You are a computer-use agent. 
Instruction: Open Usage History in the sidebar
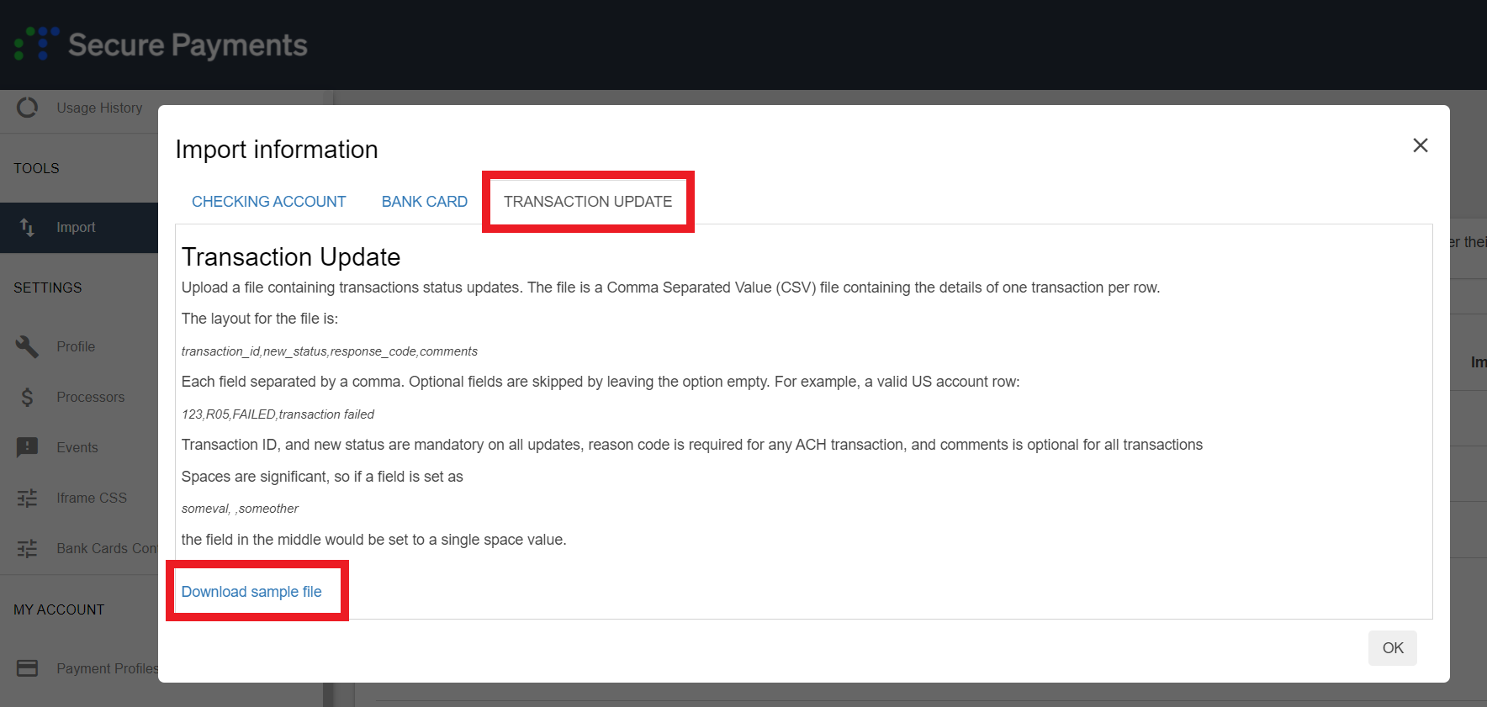click(99, 108)
